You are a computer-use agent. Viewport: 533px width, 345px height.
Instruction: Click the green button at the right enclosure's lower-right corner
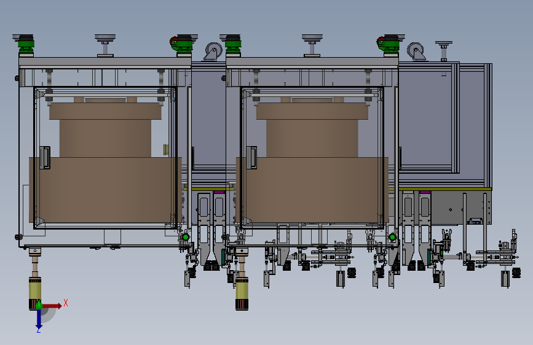point(392,237)
